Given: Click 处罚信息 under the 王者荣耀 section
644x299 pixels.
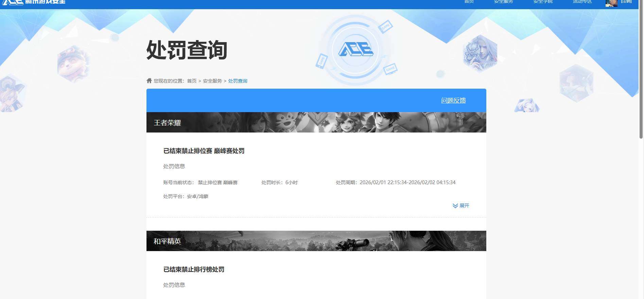Looking at the screenshot, I should [x=174, y=166].
